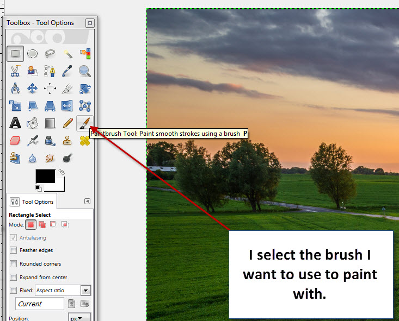Image resolution: width=399 pixels, height=321 pixels.
Task: Select the Flip tool
Action: pos(67,106)
